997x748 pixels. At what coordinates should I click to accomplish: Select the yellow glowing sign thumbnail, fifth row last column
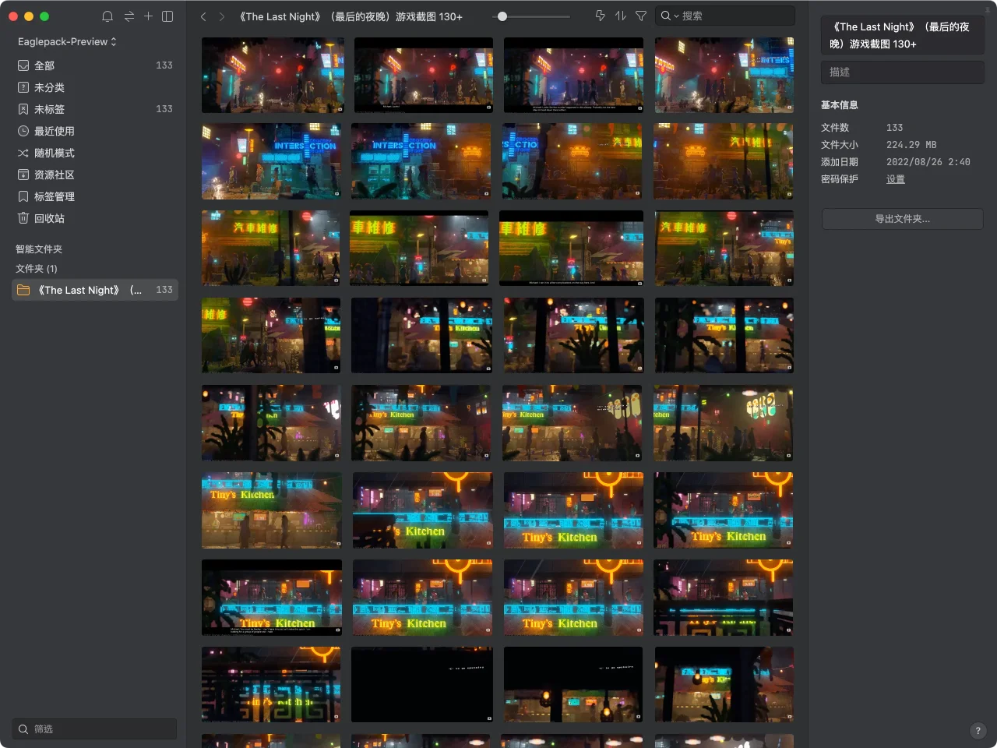coord(724,423)
